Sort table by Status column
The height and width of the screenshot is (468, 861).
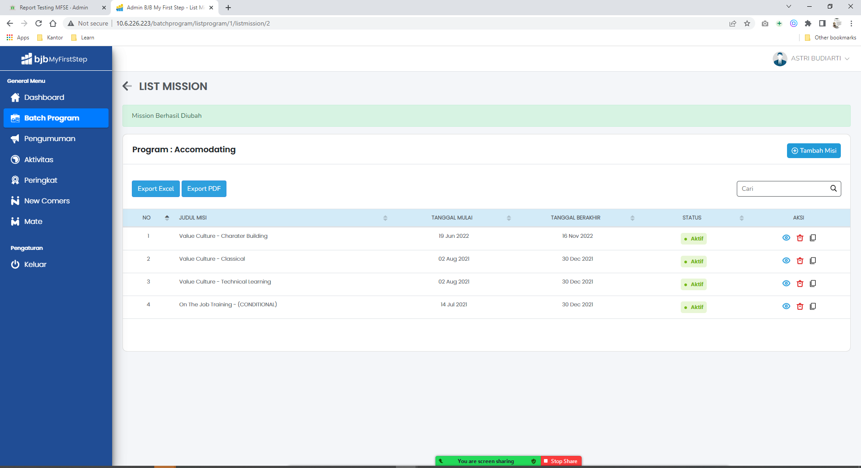tap(742, 218)
